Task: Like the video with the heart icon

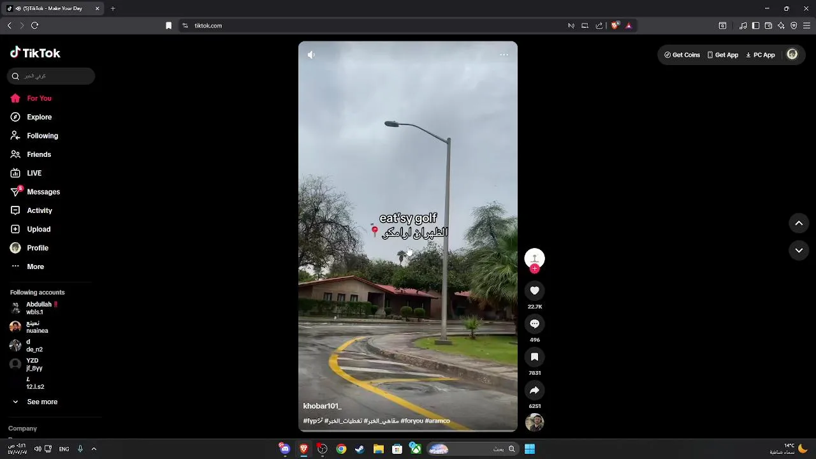Action: (534, 291)
